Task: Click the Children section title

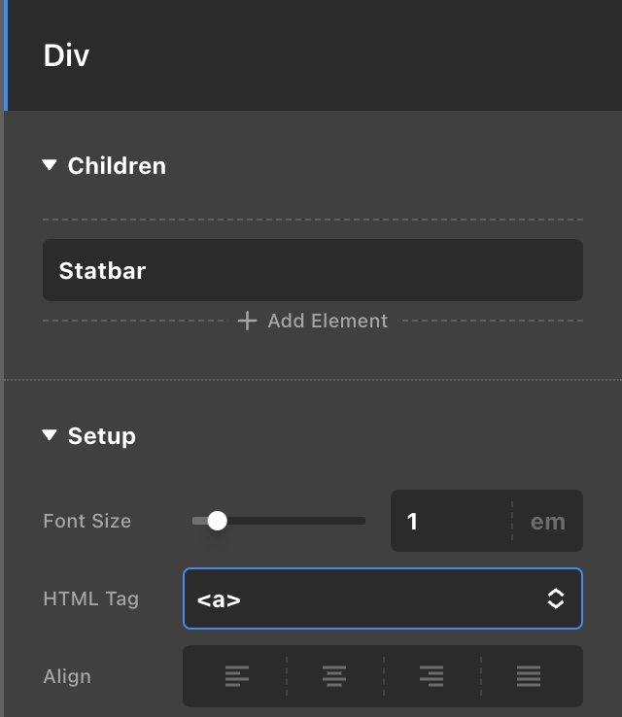Action: [x=117, y=165]
